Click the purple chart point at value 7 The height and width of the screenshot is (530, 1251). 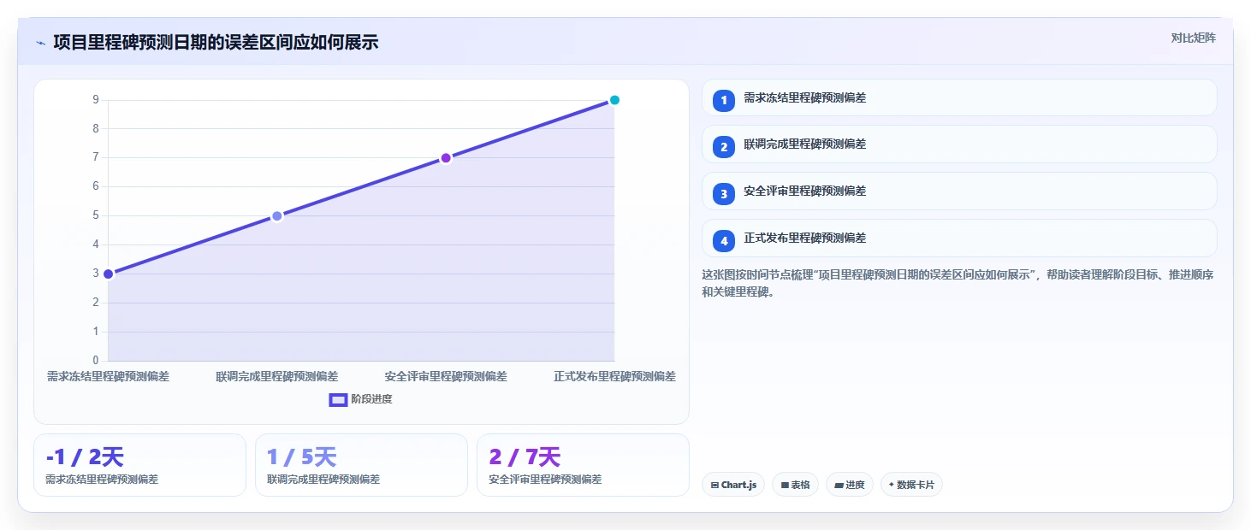(x=446, y=158)
